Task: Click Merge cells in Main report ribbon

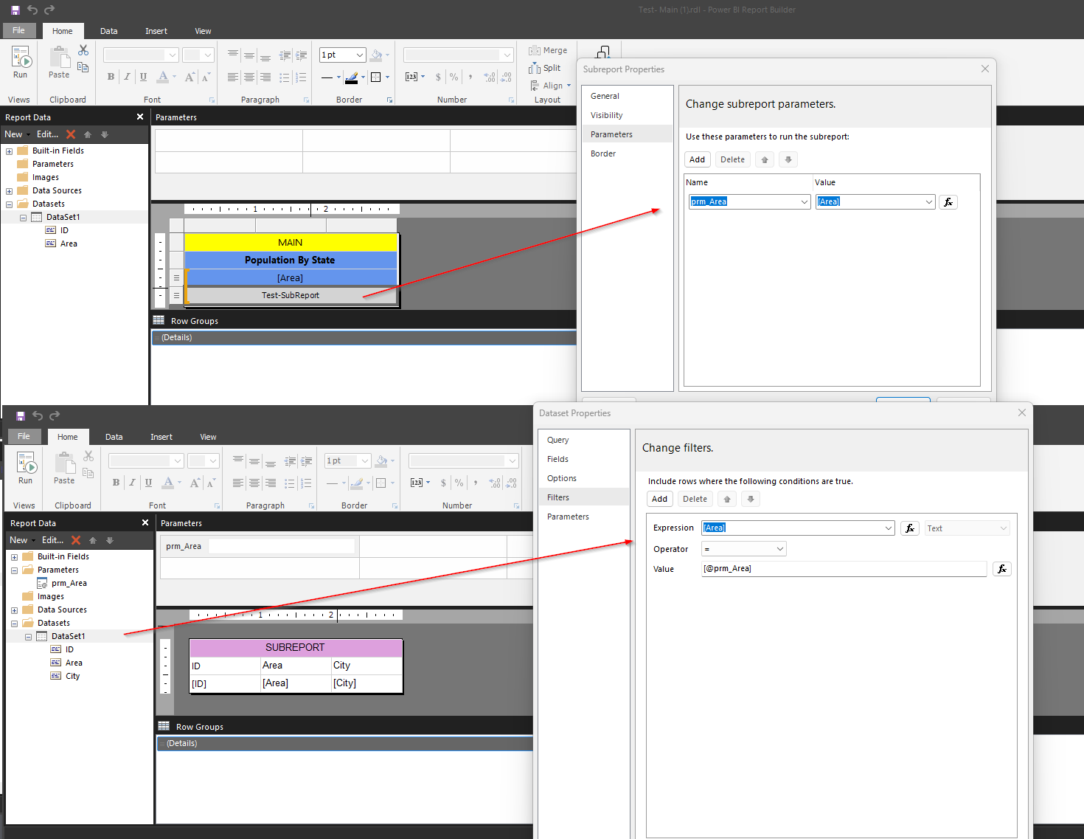Action: [548, 50]
